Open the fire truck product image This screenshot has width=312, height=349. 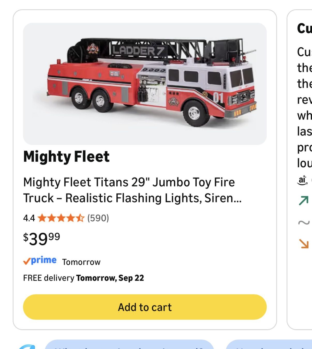[x=145, y=84]
